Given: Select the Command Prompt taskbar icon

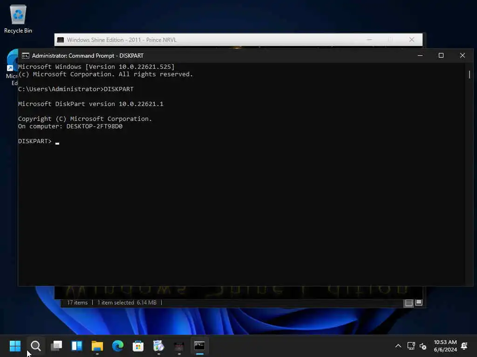Looking at the screenshot, I should coord(199,346).
